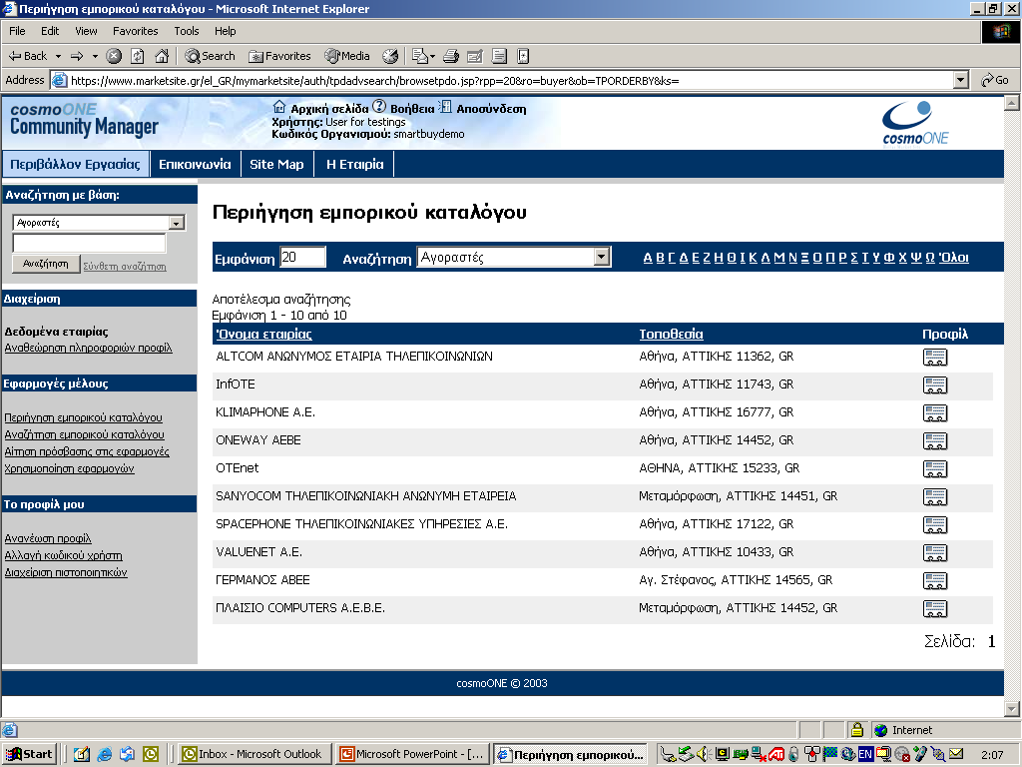Expand the sidebar Αγοραστές dropdown
The height and width of the screenshot is (767, 1022).
tap(176, 223)
